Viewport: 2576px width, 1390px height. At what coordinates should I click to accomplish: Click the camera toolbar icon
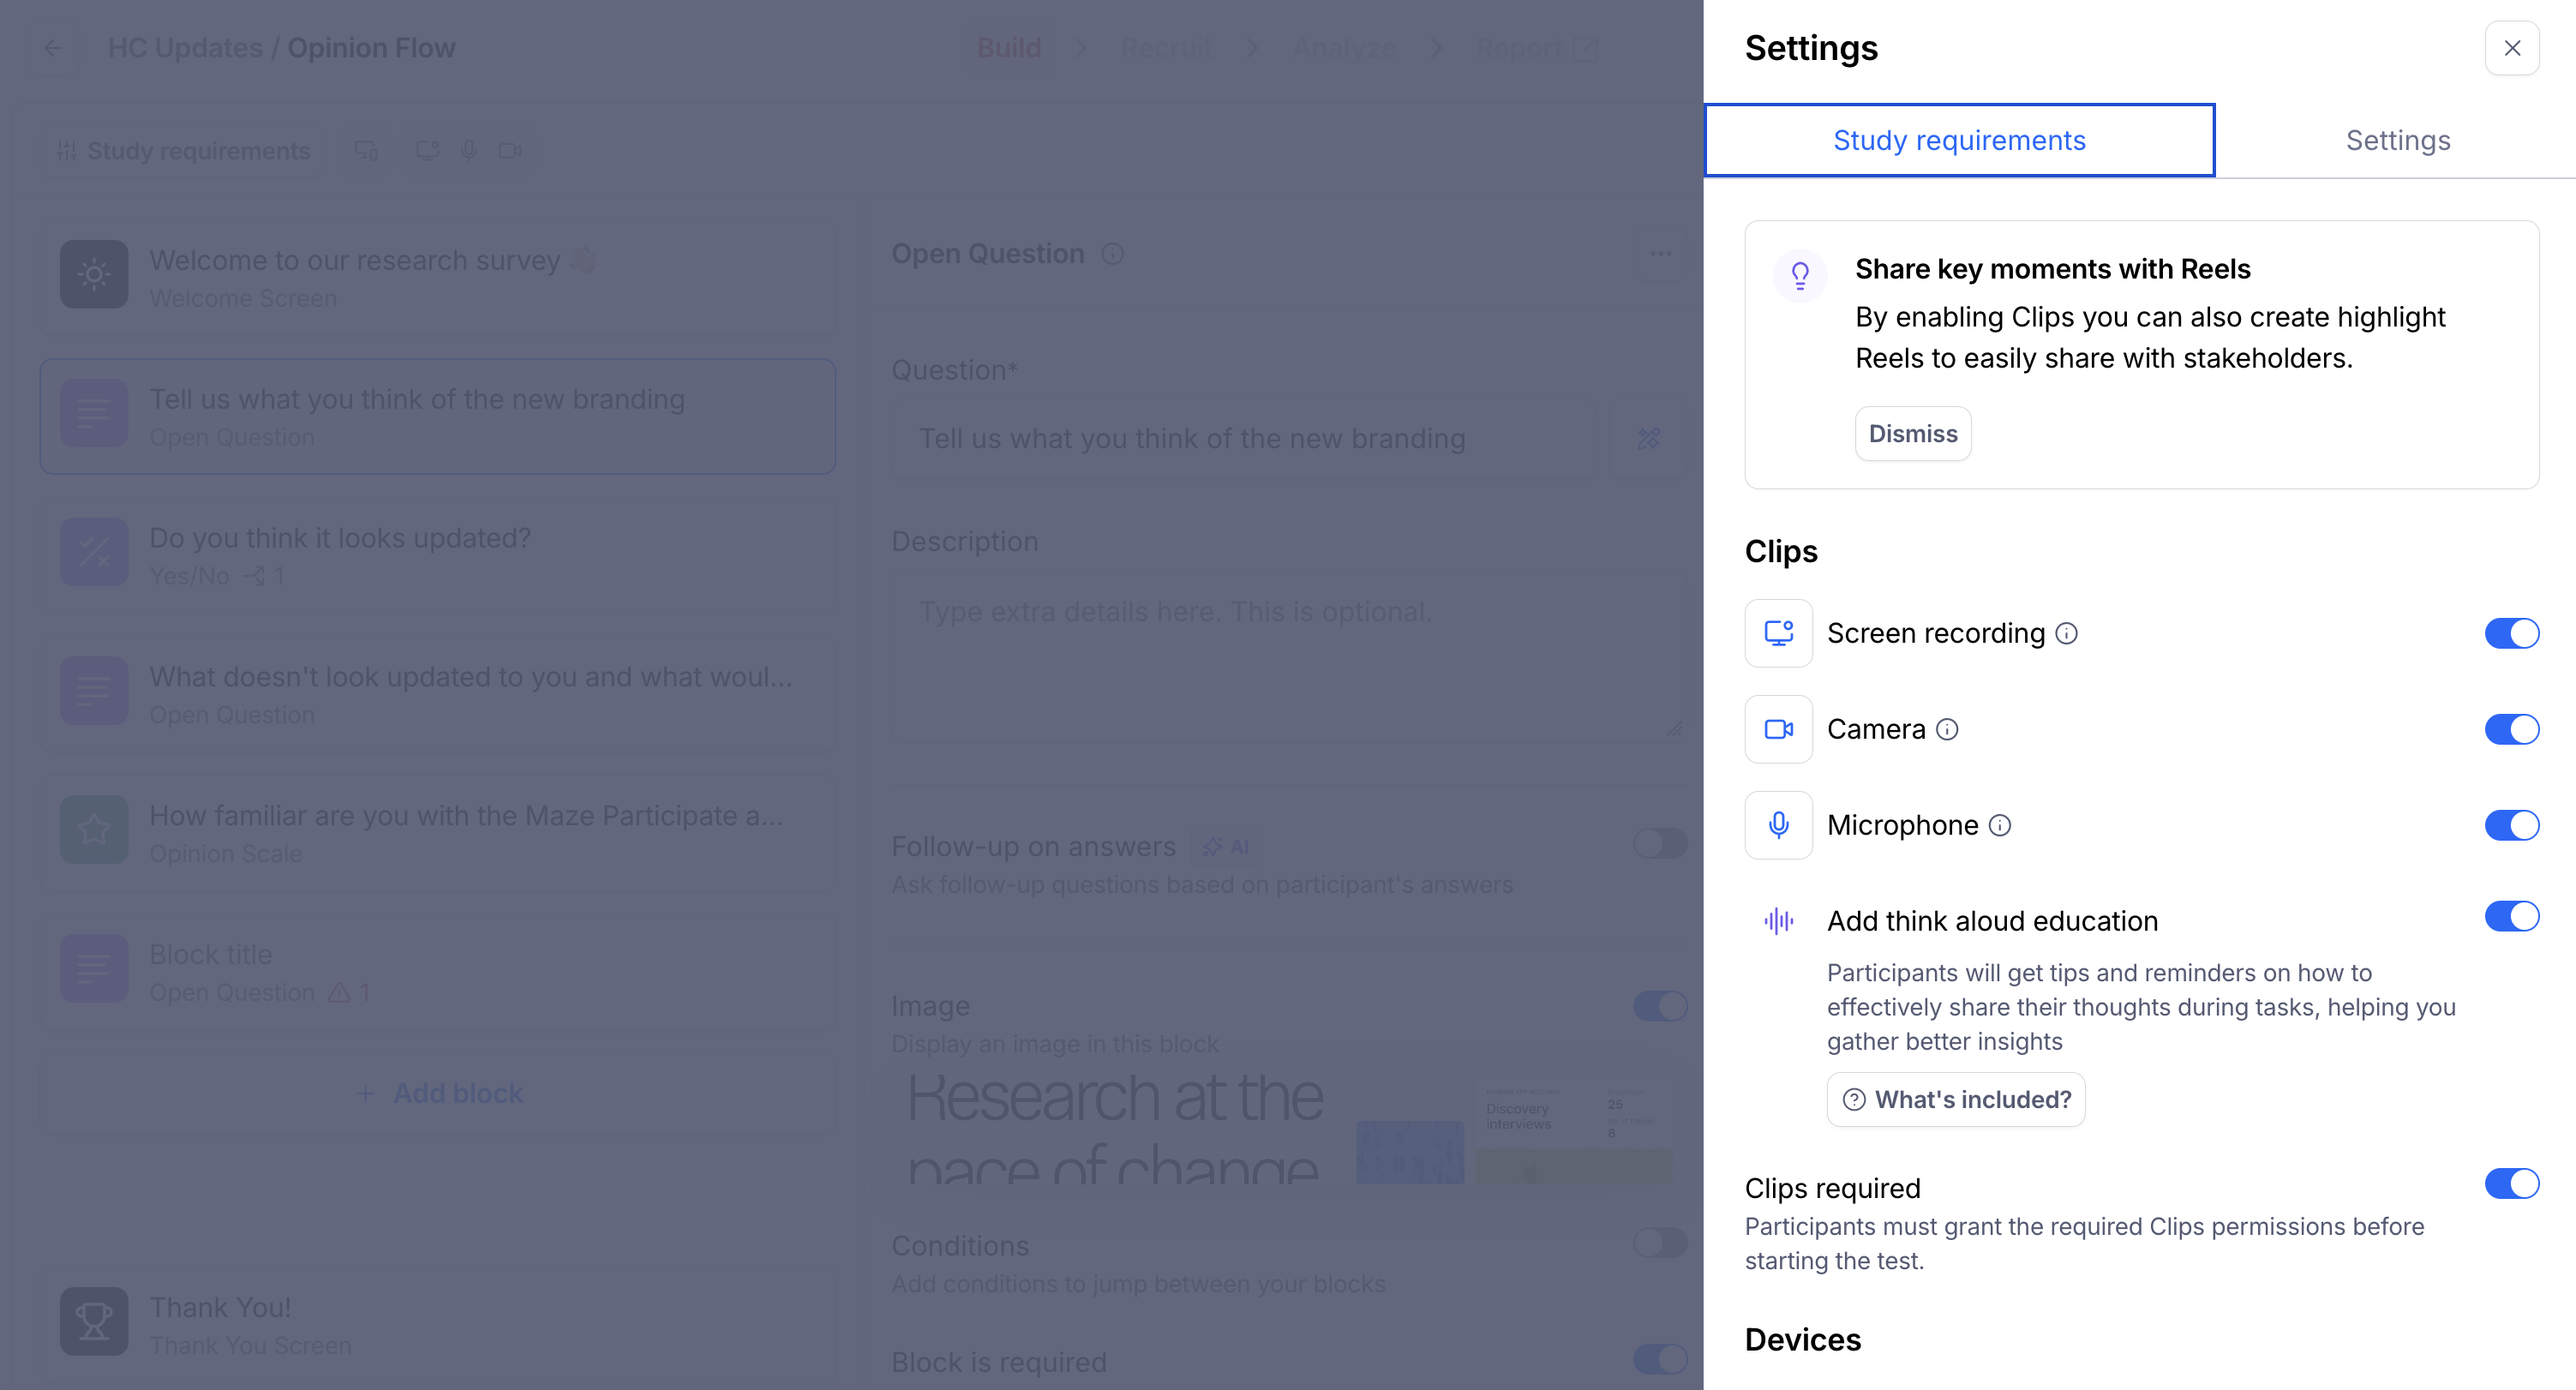510,151
